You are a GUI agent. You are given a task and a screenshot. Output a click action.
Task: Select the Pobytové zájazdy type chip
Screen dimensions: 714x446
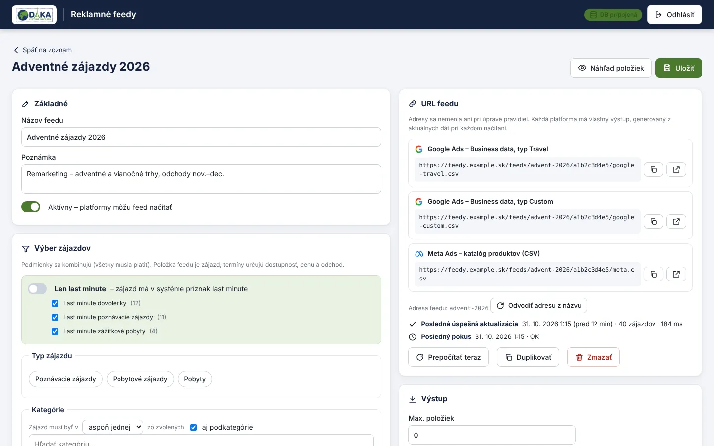coord(140,379)
